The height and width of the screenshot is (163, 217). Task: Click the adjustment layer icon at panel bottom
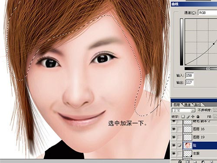pos(203,162)
